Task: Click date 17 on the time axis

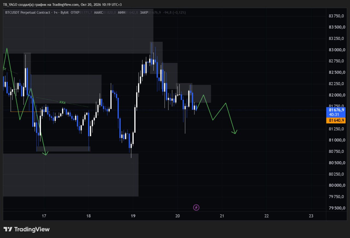Action: tap(44, 216)
